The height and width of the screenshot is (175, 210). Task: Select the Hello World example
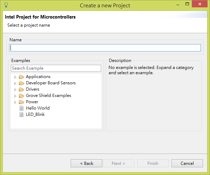pyautogui.click(x=38, y=108)
